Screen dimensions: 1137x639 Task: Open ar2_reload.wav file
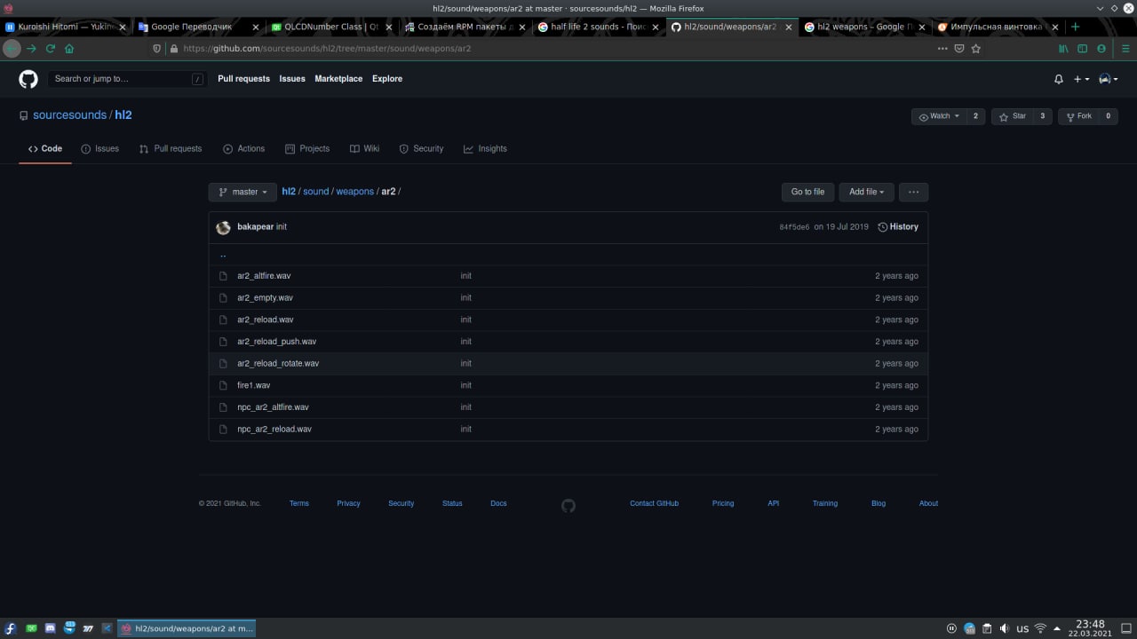(266, 319)
